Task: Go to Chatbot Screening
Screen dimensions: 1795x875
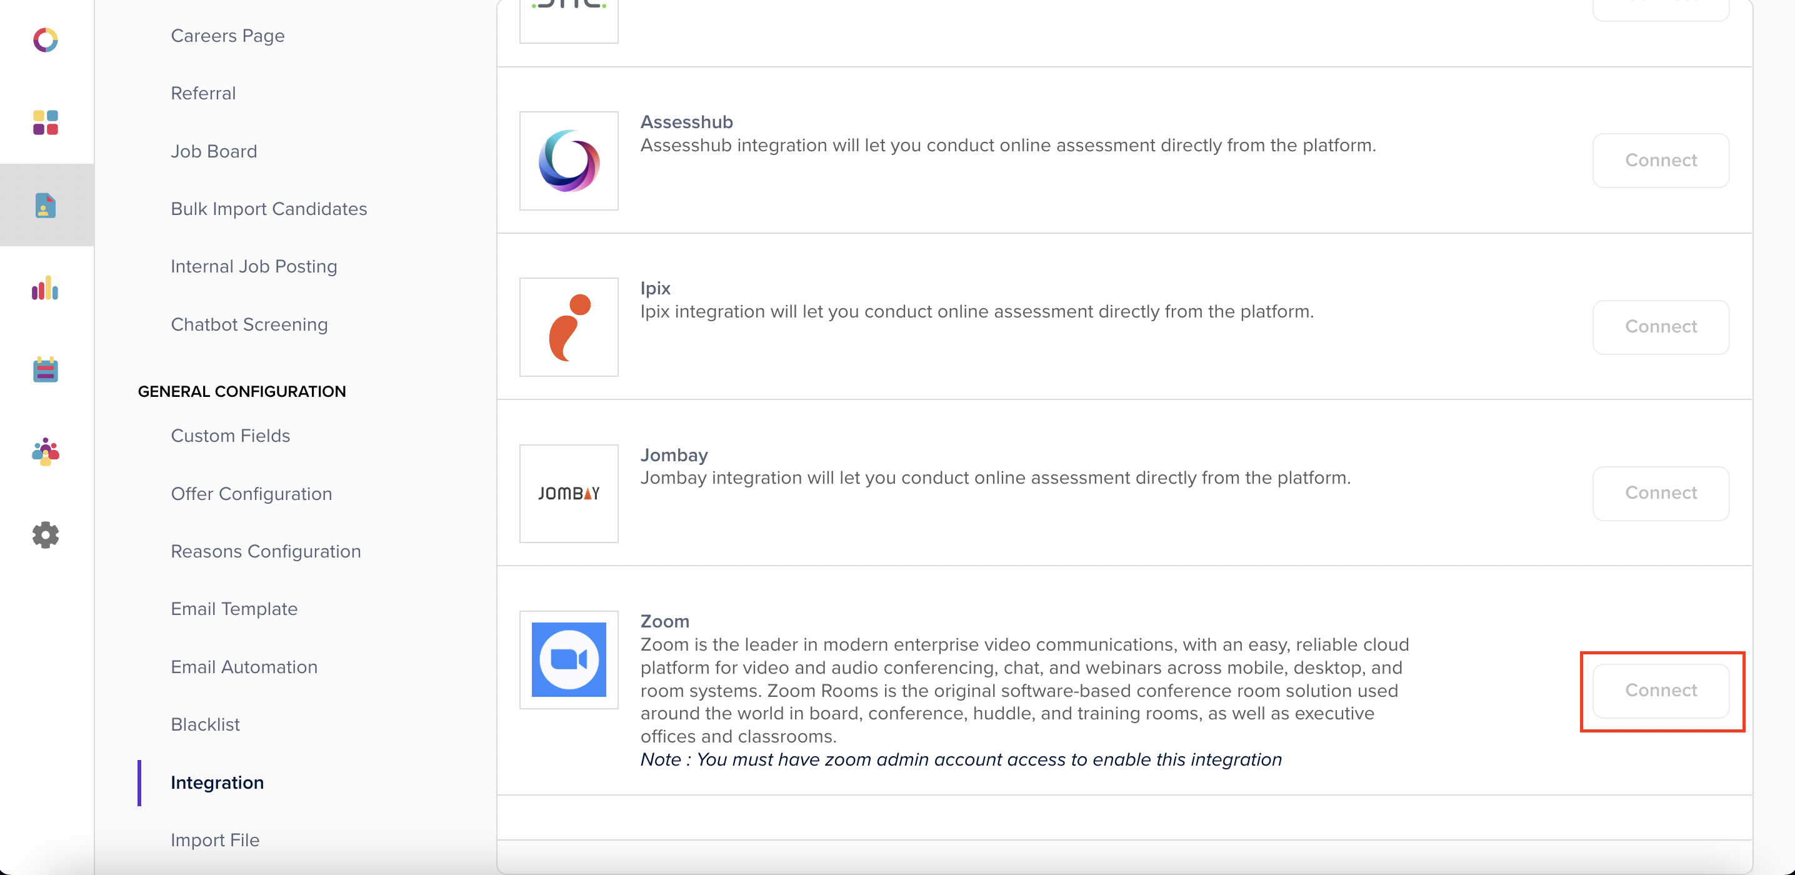Action: point(249,324)
